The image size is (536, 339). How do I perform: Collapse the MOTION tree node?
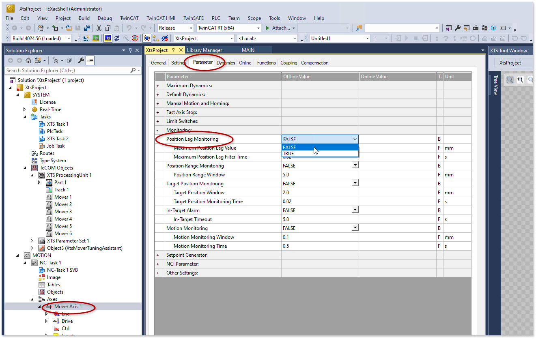tap(17, 255)
